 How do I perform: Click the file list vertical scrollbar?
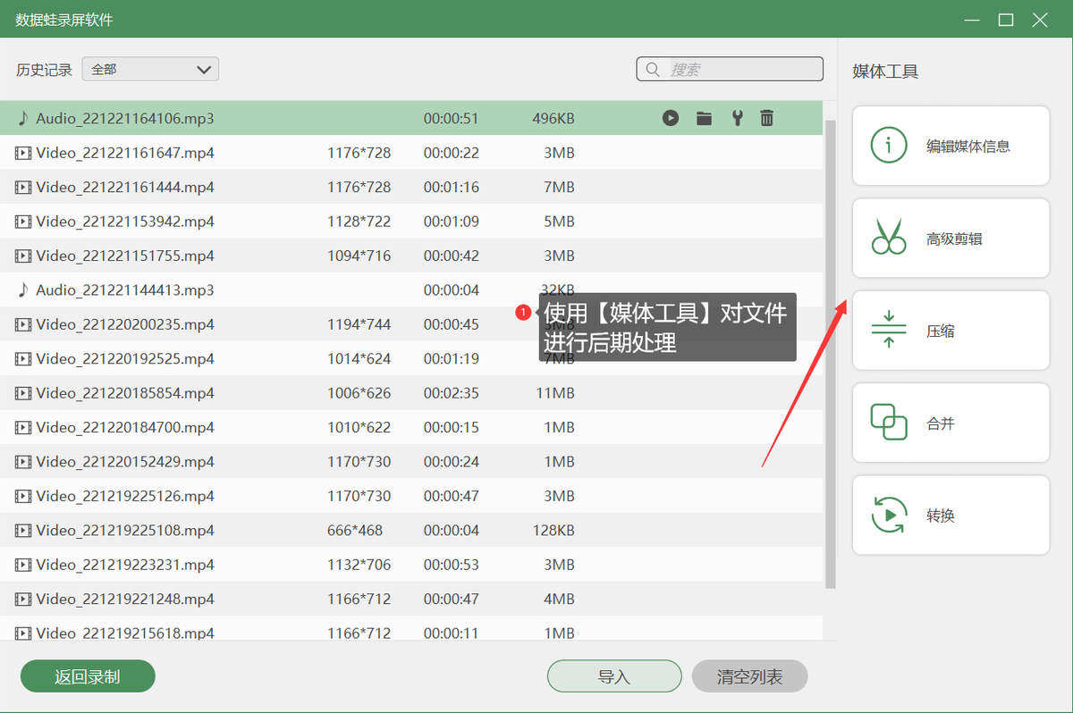(830, 354)
